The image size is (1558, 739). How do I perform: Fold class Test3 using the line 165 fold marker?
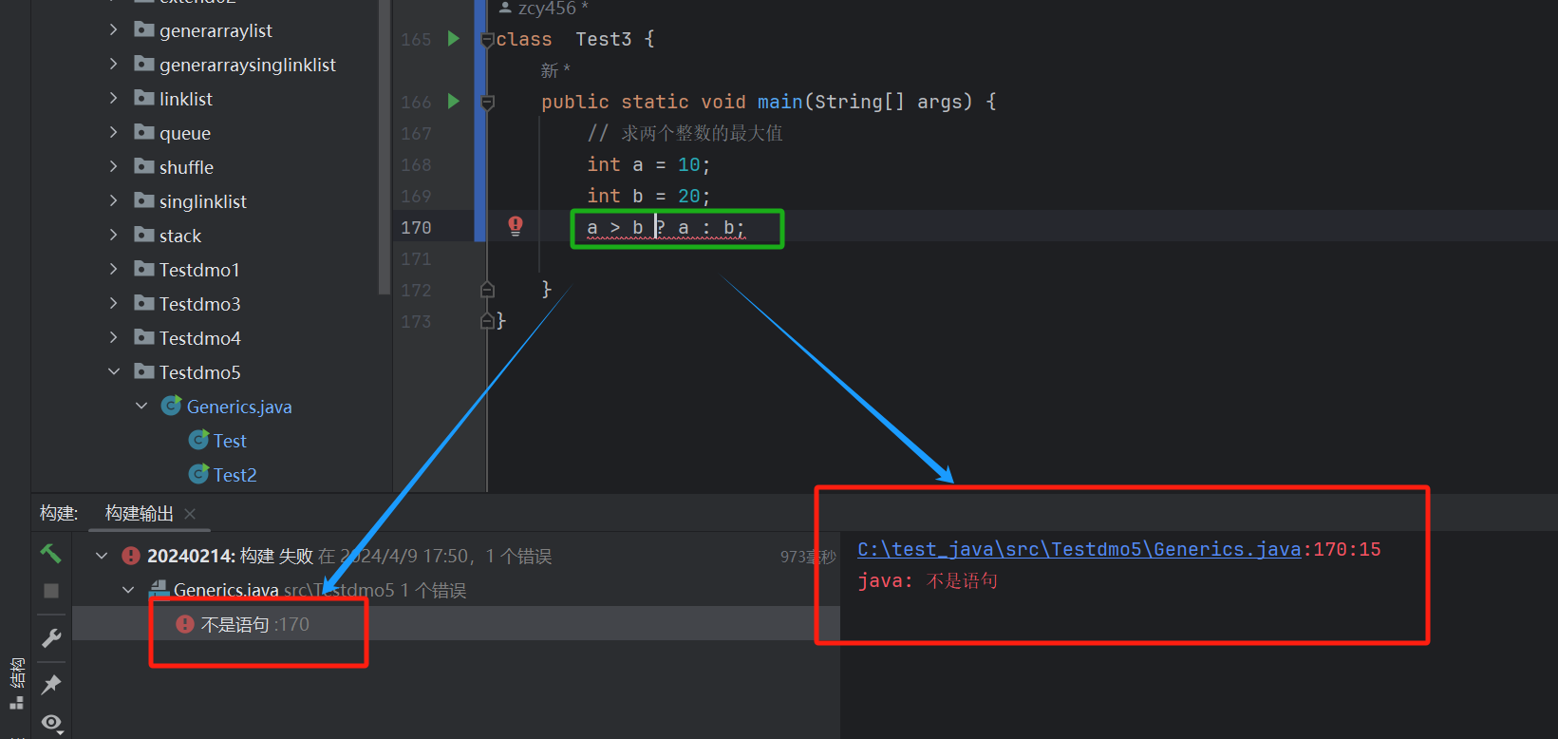click(487, 40)
